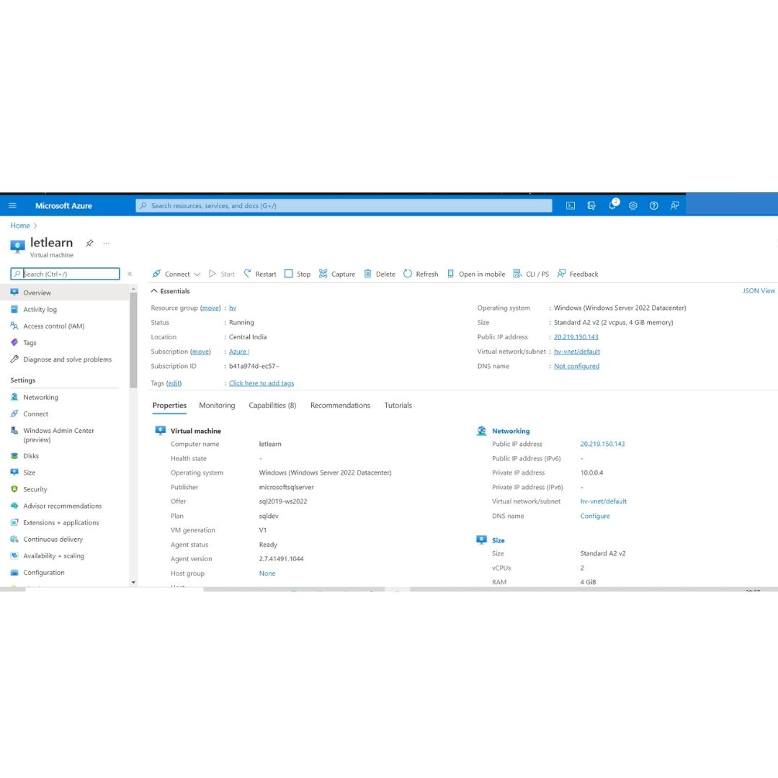Open resource group hv link

coord(233,308)
